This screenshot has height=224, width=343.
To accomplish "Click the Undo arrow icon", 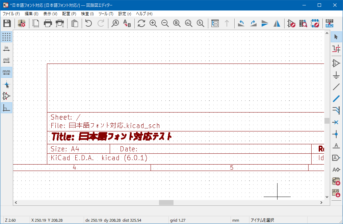I will 88,23.
